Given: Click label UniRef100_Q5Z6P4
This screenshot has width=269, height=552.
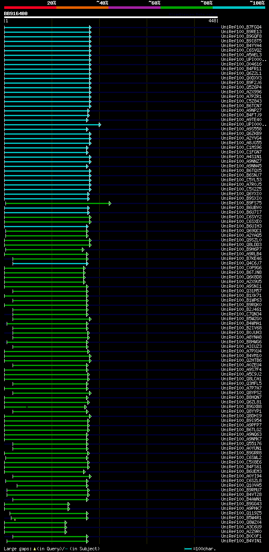Looking at the screenshot, I should (241, 88).
